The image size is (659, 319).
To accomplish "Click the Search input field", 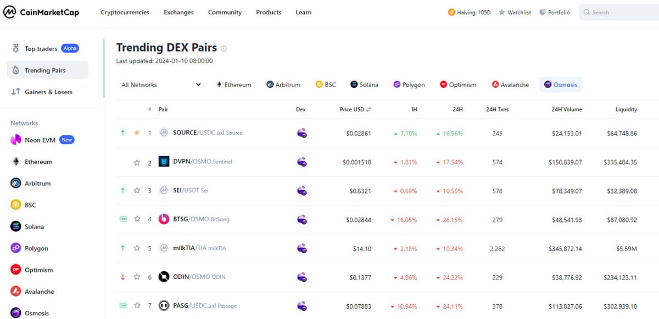I will [619, 12].
